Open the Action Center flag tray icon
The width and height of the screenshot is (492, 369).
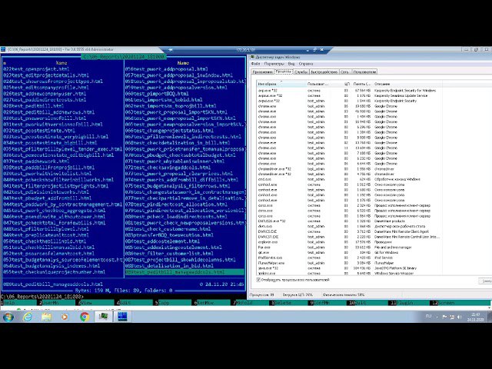tap(444, 317)
